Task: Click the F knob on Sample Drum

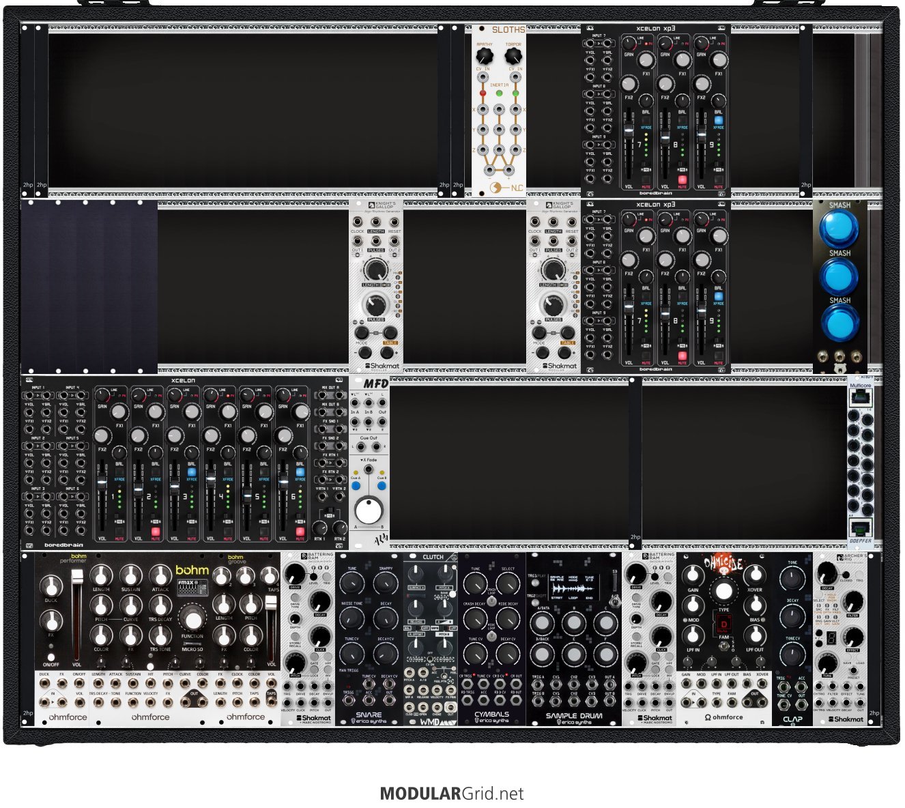Action: point(605,654)
